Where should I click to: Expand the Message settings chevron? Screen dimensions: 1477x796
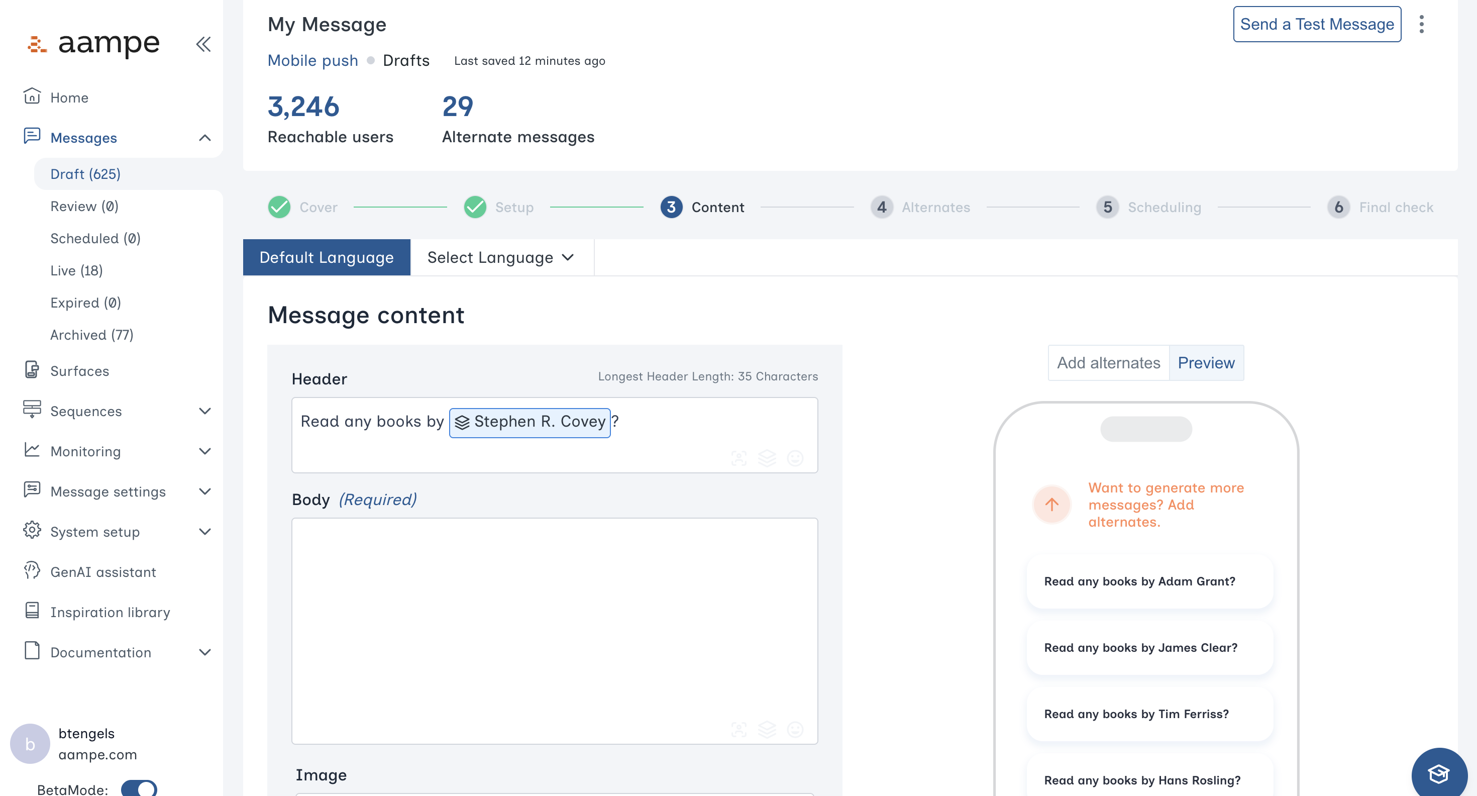204,491
